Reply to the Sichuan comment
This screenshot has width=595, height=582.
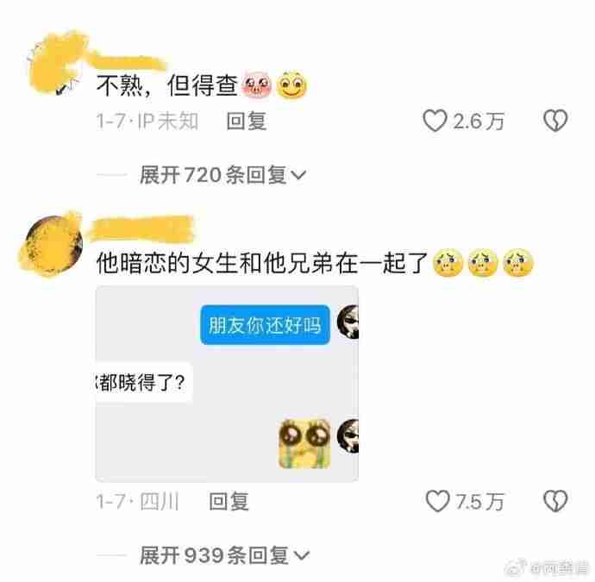pyautogui.click(x=229, y=502)
